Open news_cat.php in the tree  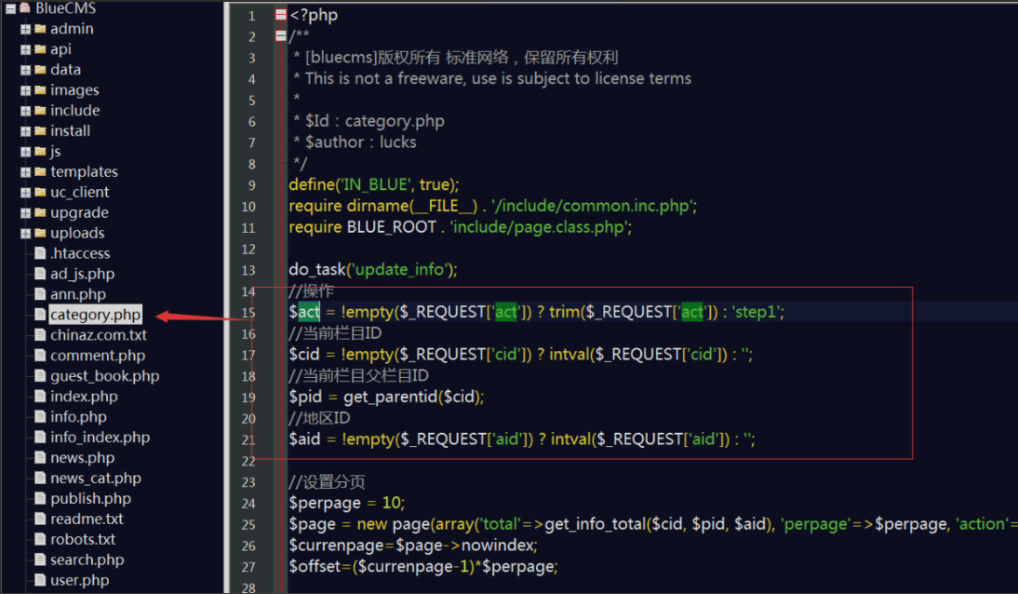click(x=96, y=479)
